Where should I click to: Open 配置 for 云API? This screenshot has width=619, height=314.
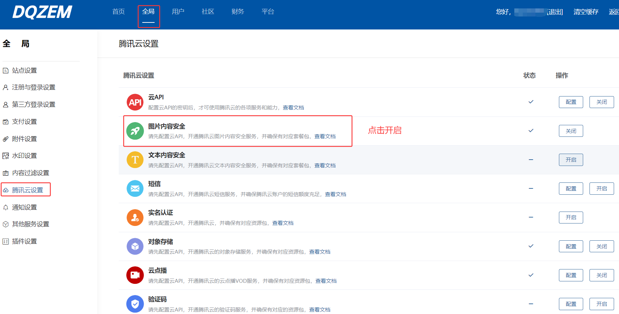[571, 102]
